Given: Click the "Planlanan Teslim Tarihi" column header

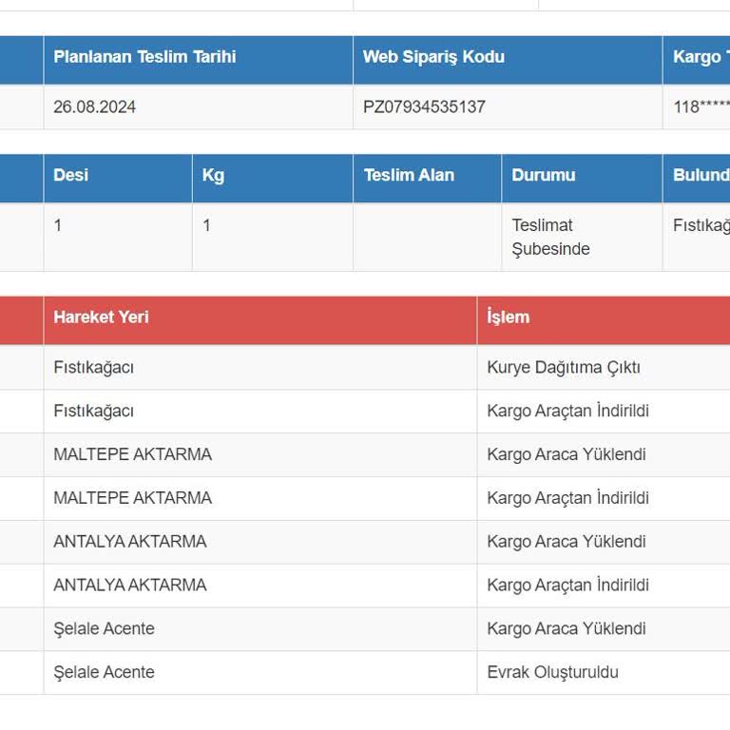Looking at the screenshot, I should [144, 57].
